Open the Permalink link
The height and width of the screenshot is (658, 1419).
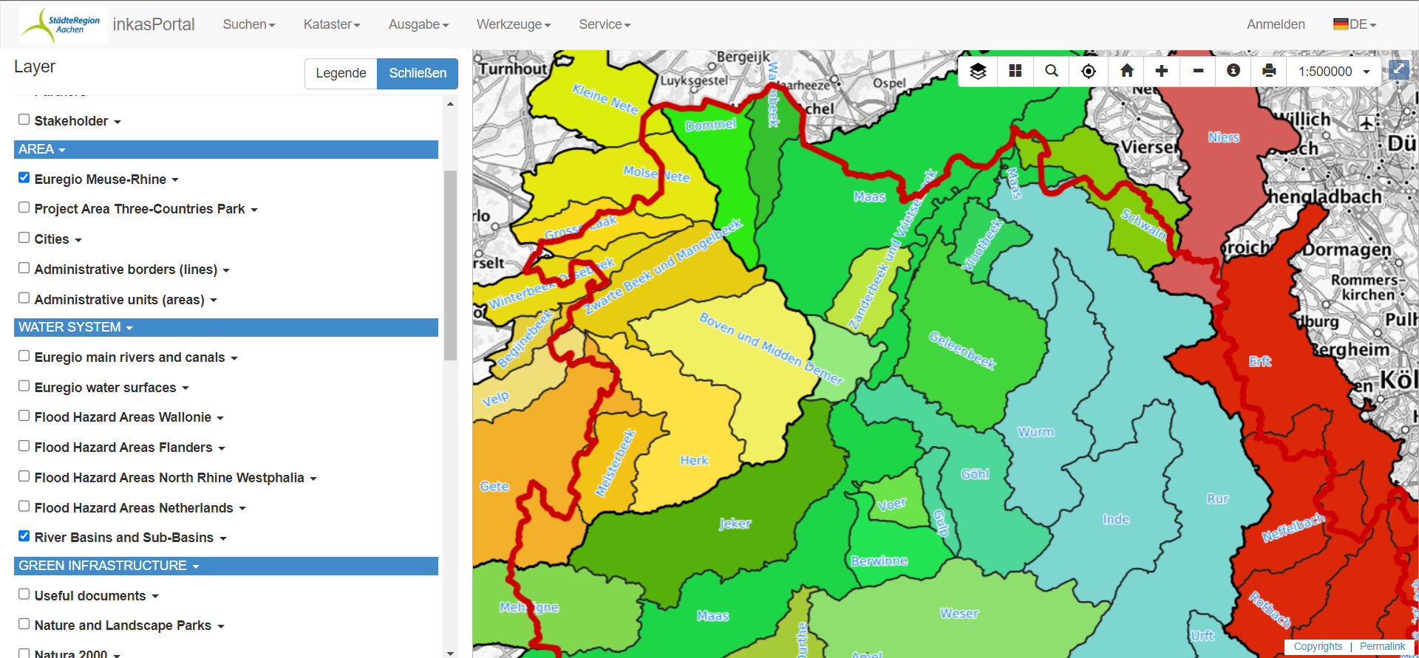point(1382,646)
